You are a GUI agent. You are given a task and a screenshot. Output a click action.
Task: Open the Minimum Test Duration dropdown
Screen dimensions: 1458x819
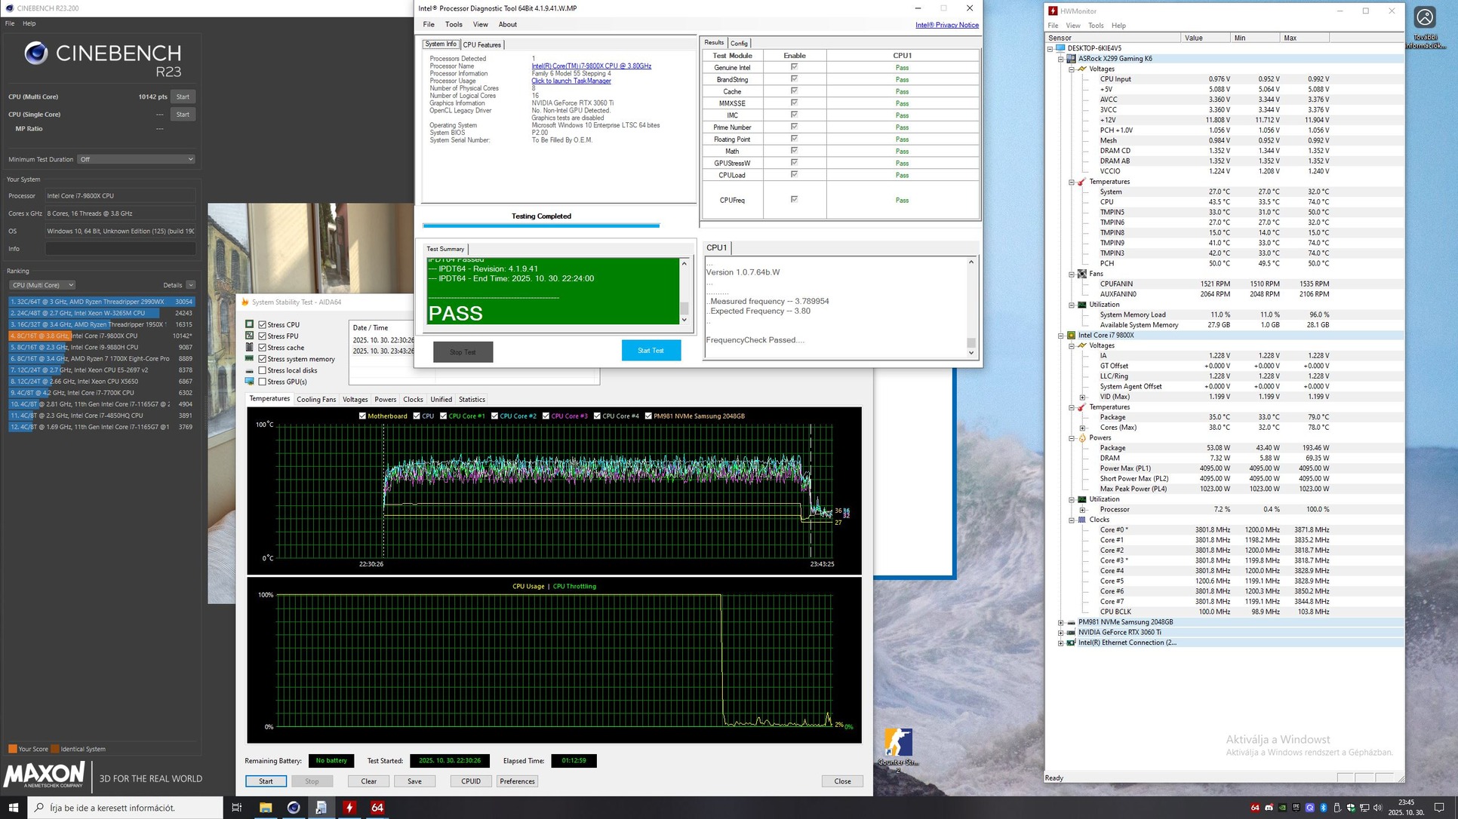click(137, 159)
